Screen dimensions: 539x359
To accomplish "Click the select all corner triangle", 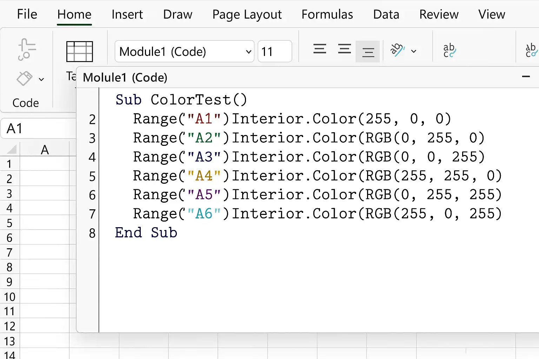I will click(x=11, y=149).
